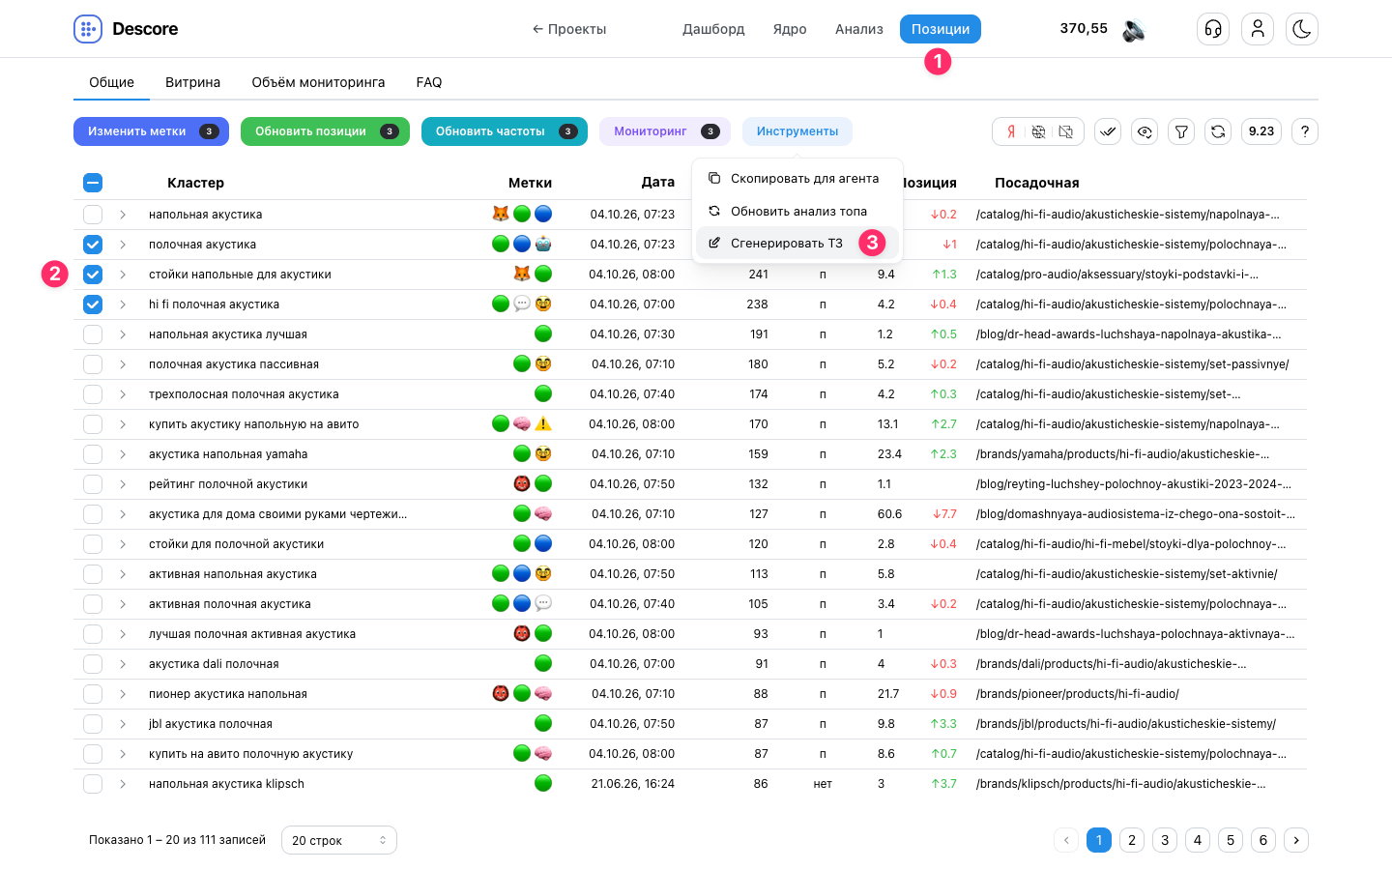Check the рейтинг полочной акустики checkbox
Image resolution: width=1392 pixels, height=870 pixels.
93,484
